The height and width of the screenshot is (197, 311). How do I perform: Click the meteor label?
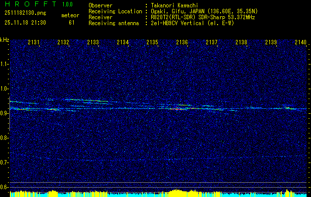coord(70,15)
